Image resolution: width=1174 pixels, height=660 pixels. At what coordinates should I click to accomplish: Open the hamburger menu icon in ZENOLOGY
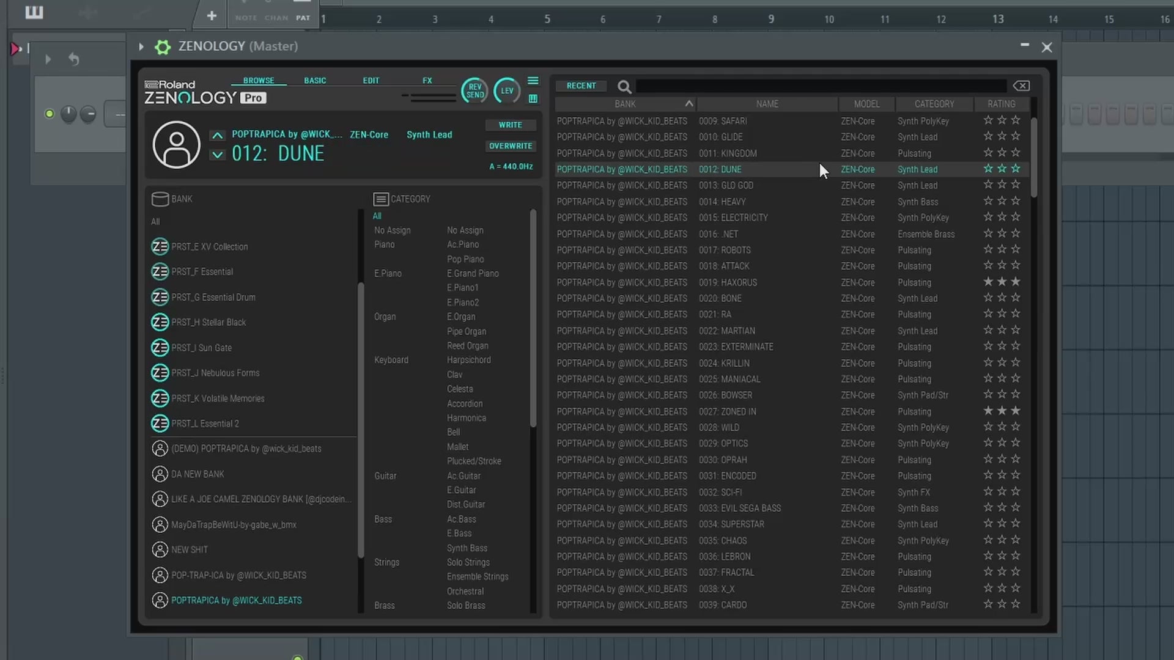coord(533,80)
